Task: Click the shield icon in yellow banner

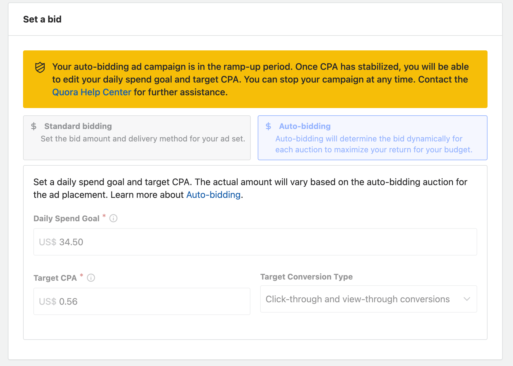Action: (x=40, y=67)
